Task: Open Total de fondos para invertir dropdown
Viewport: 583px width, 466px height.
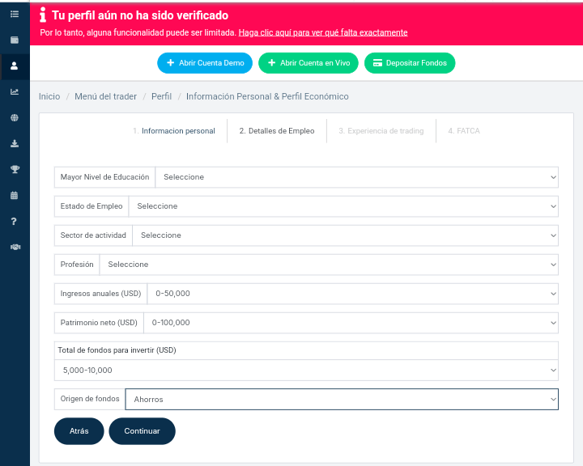Action: 306,370
